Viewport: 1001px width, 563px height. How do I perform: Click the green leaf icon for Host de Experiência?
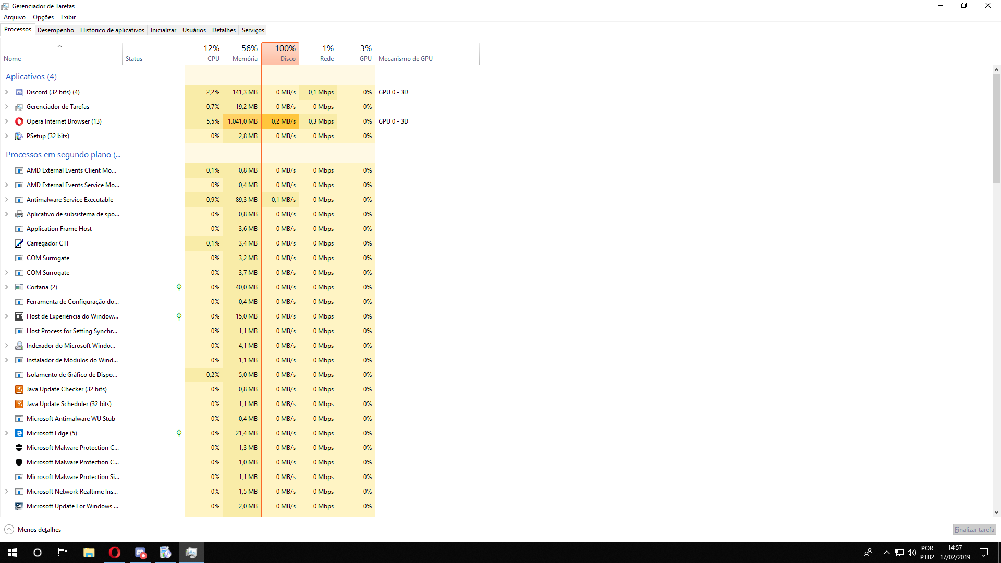179,316
